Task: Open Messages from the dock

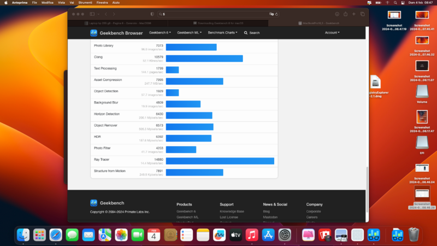Action: [x=72, y=235]
